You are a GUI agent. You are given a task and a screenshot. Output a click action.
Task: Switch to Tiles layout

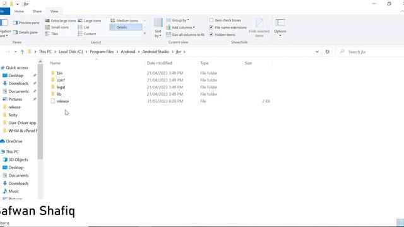pyautogui.click(x=52, y=33)
